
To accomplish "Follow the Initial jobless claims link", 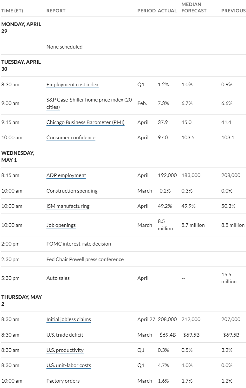I will [68, 319].
